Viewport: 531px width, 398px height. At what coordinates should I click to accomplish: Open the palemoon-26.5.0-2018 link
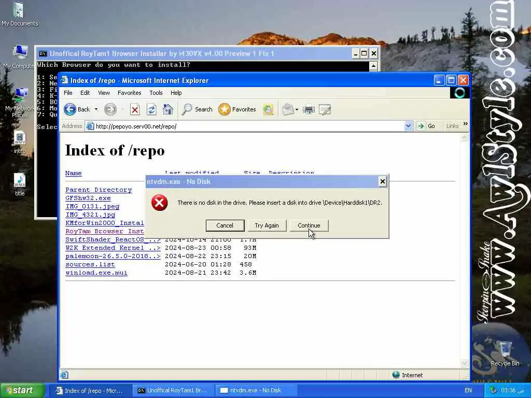point(113,256)
